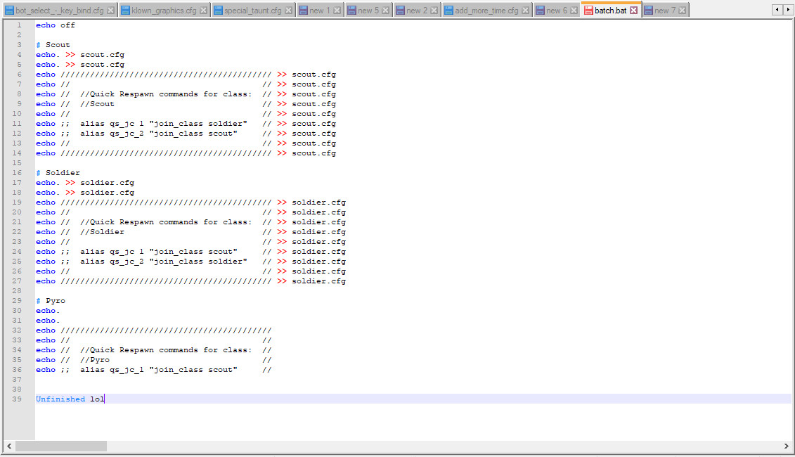Click the right tab scroll arrow
The height and width of the screenshot is (457, 795).
(789, 10)
